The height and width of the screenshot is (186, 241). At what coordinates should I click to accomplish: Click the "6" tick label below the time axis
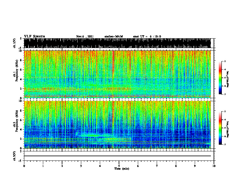[138, 166]
